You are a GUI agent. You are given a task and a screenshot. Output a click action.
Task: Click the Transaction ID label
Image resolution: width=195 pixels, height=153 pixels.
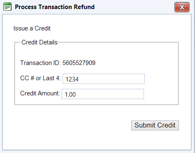click(40, 63)
